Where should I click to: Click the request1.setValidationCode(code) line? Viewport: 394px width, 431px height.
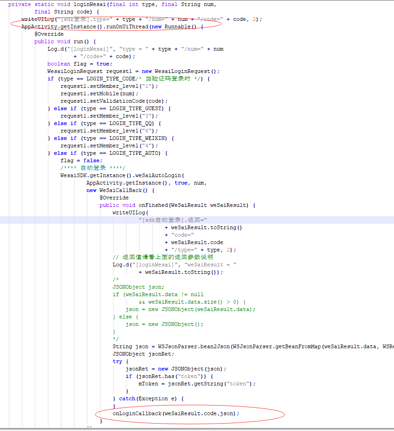pyautogui.click(x=114, y=101)
